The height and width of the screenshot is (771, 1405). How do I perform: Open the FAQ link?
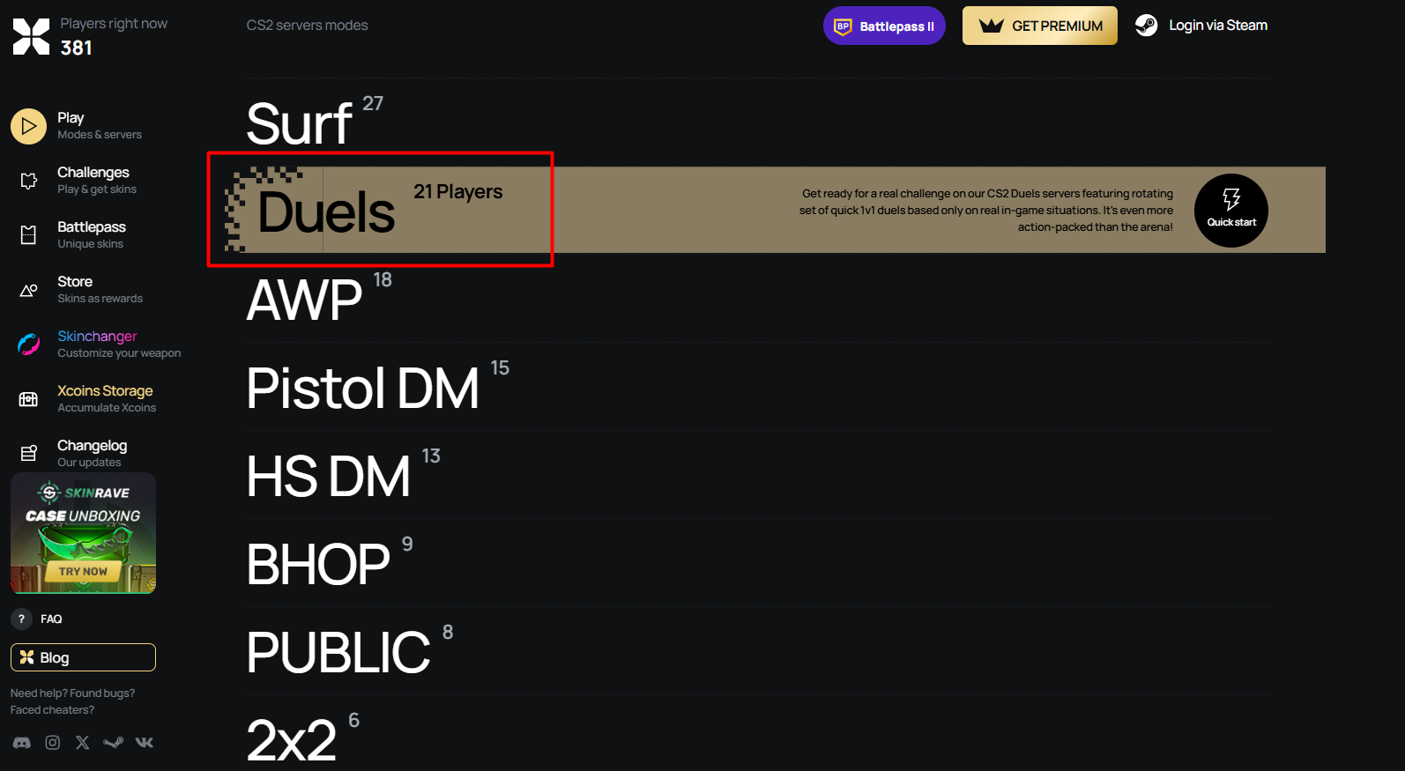(50, 619)
